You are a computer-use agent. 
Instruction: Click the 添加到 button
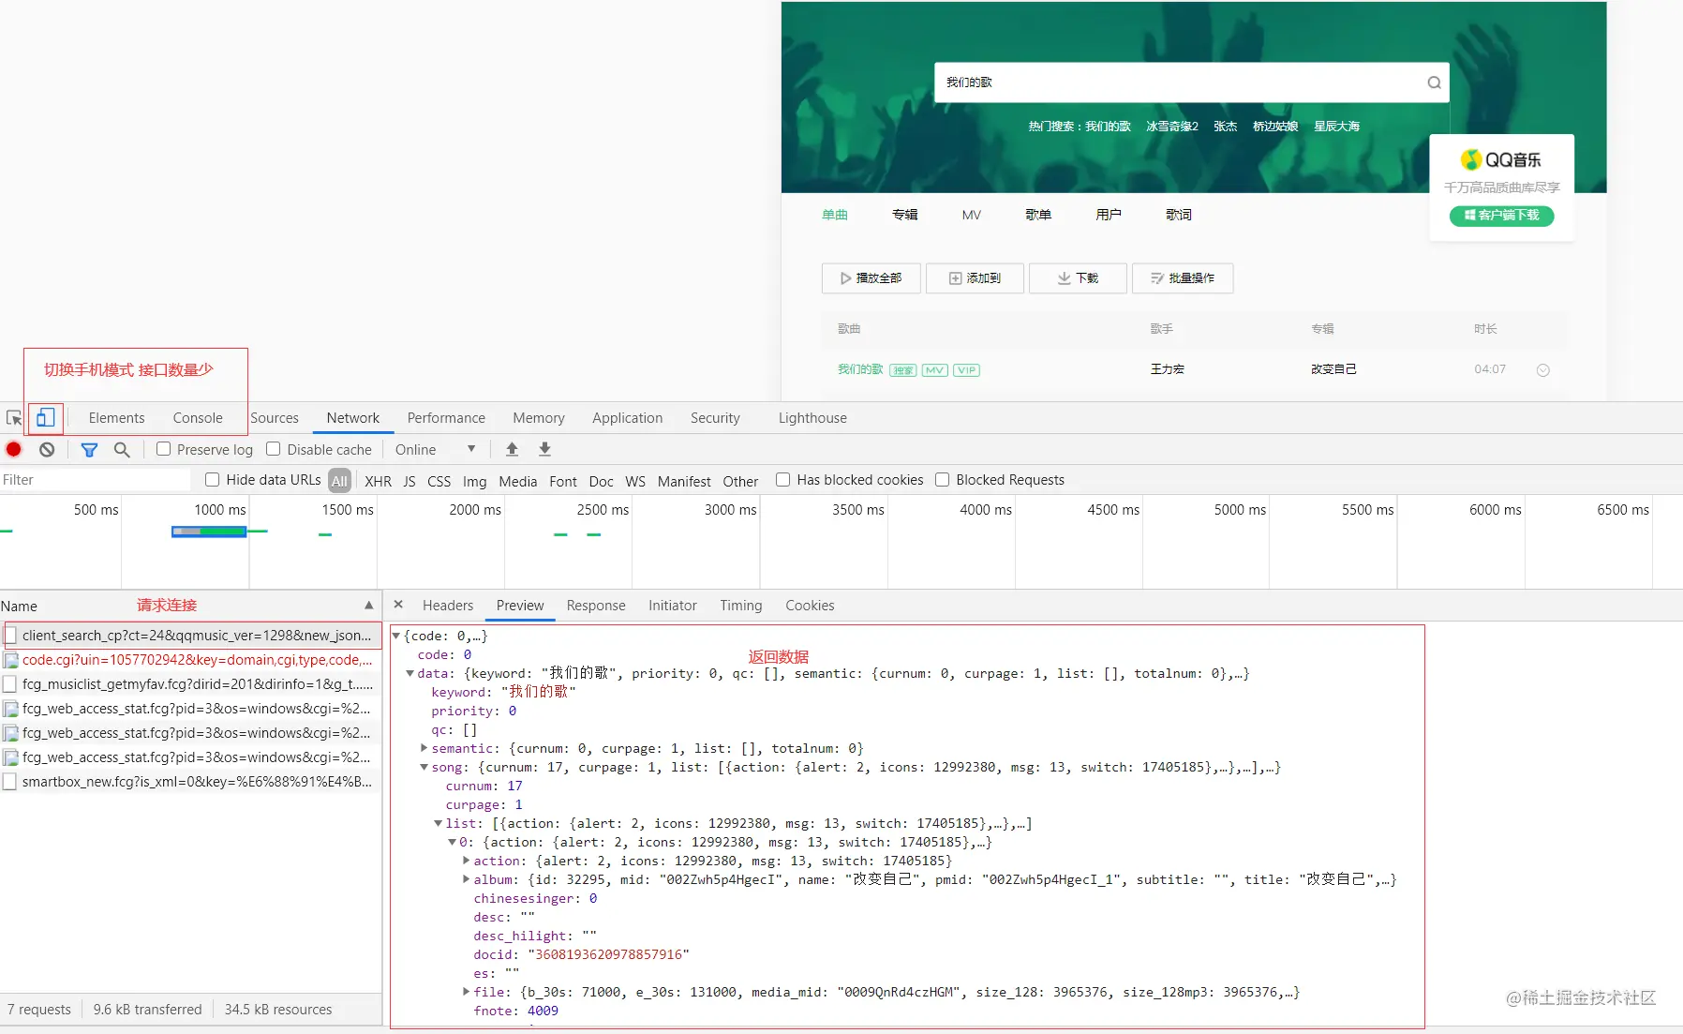975,278
